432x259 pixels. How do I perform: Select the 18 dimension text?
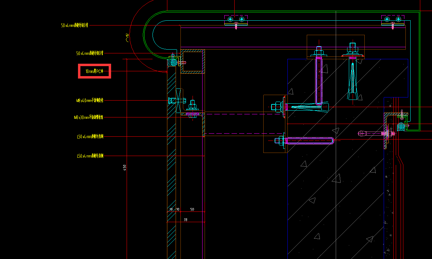point(171,209)
